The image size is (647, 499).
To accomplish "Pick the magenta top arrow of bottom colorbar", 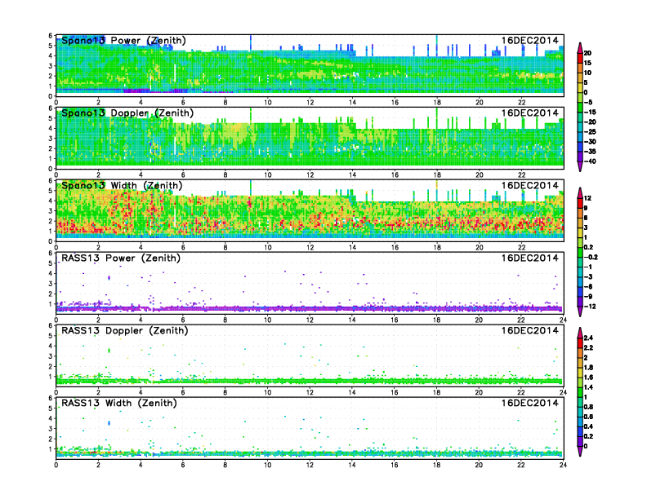I will pyautogui.click(x=580, y=332).
